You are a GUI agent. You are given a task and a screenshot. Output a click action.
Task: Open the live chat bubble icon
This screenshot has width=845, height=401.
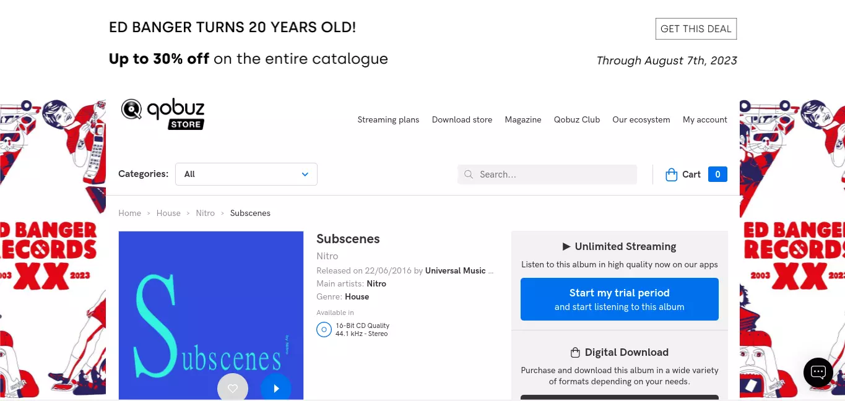(818, 373)
